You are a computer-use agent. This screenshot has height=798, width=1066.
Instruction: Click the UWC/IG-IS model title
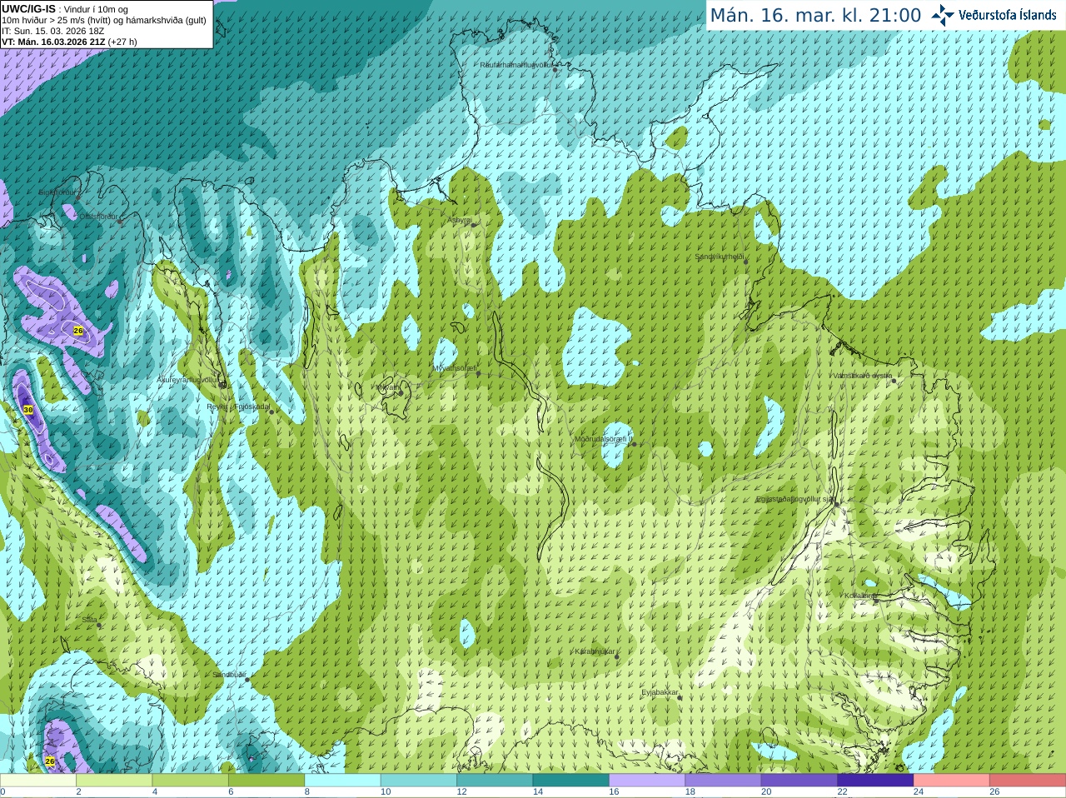(28, 9)
